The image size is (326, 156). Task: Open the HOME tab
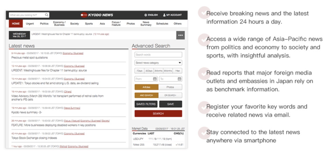pos(16,24)
